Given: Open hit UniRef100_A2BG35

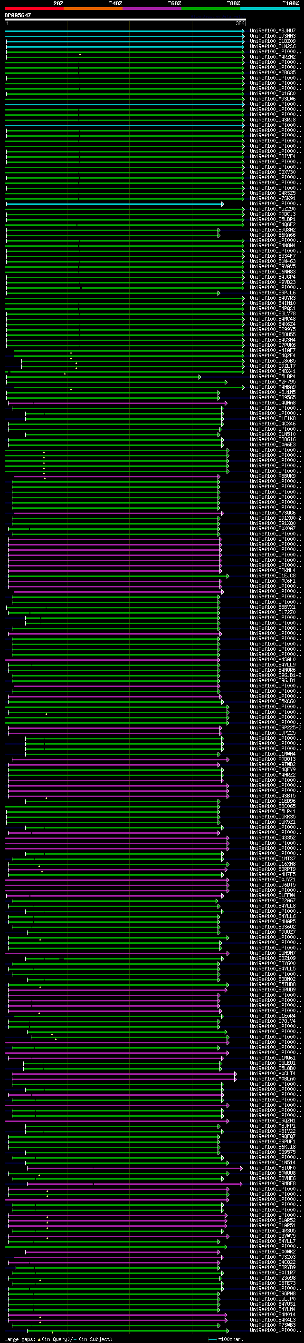Looking at the screenshot, I should 273,72.
